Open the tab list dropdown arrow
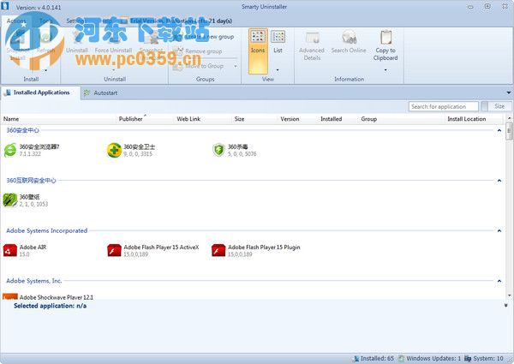 (509, 92)
